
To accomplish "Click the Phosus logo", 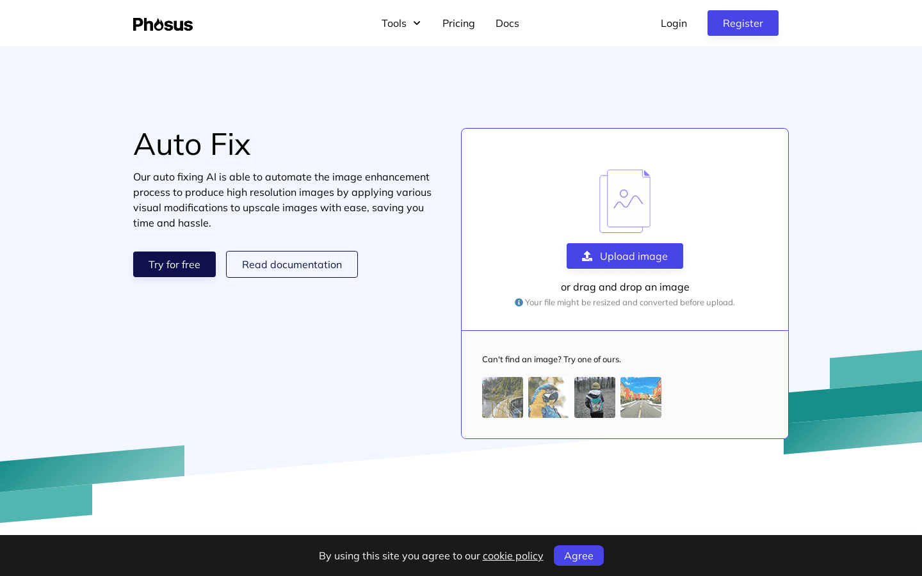I will [x=163, y=24].
